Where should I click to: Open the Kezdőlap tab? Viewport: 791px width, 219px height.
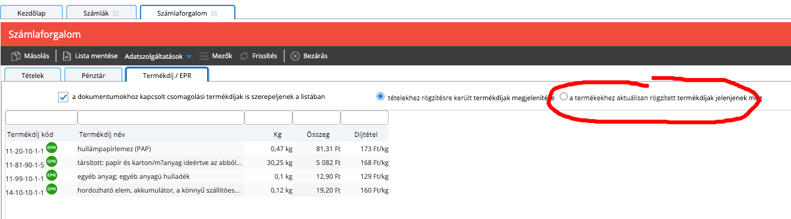pyautogui.click(x=32, y=13)
